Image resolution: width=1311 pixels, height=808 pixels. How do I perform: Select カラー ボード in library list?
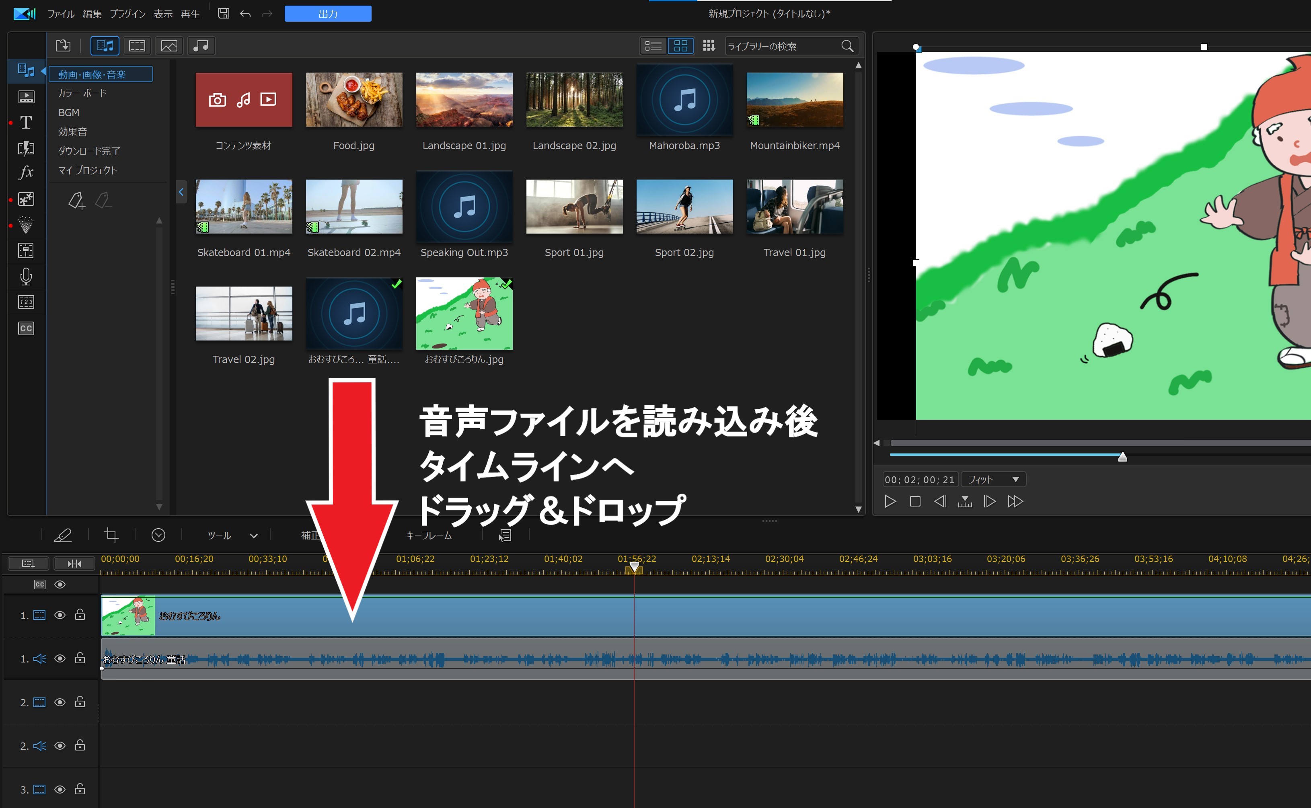coord(82,93)
